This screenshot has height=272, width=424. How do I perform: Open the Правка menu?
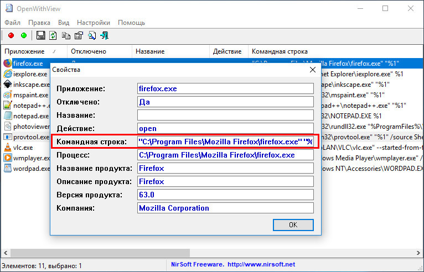[x=39, y=23]
